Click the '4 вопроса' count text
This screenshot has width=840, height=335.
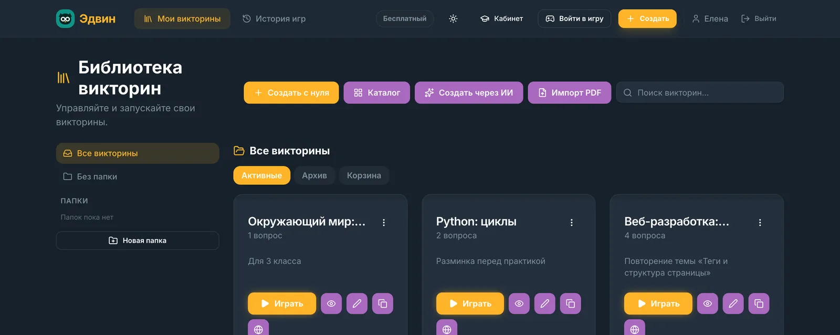pos(645,236)
